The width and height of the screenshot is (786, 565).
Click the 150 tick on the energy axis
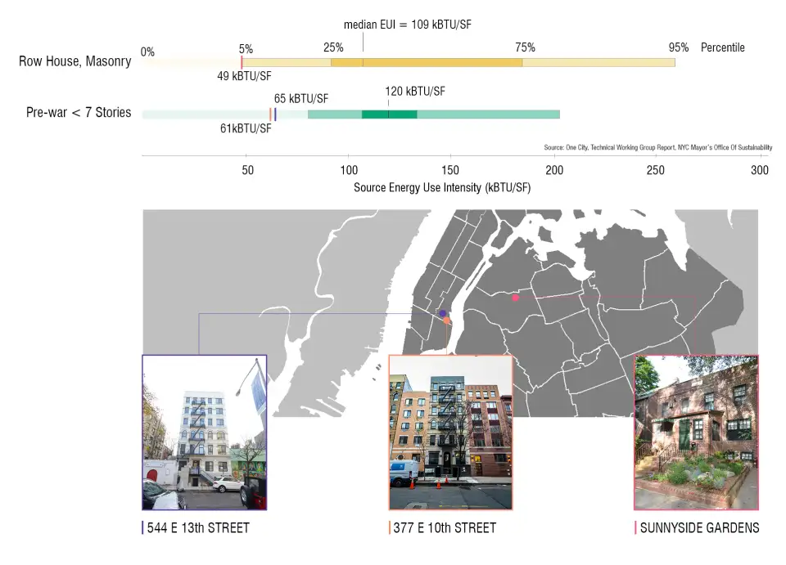[x=450, y=170]
